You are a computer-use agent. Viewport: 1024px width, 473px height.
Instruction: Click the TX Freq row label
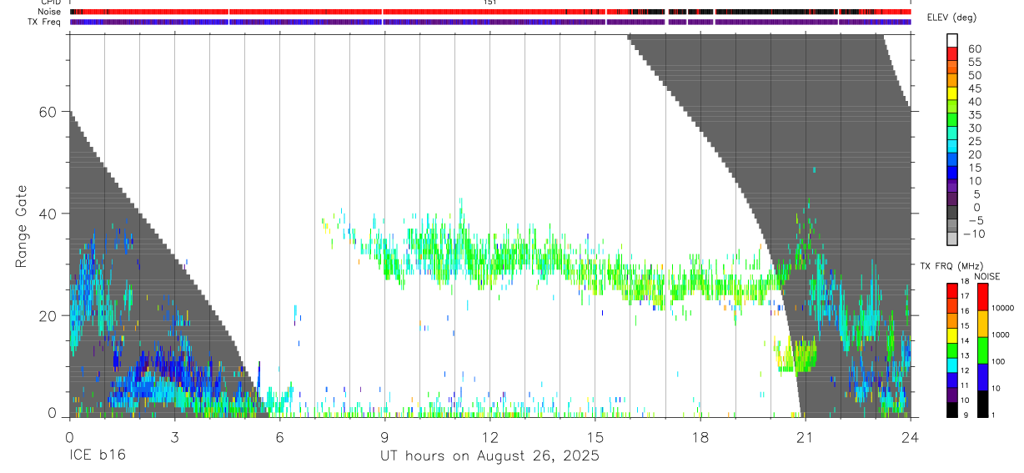(x=44, y=22)
